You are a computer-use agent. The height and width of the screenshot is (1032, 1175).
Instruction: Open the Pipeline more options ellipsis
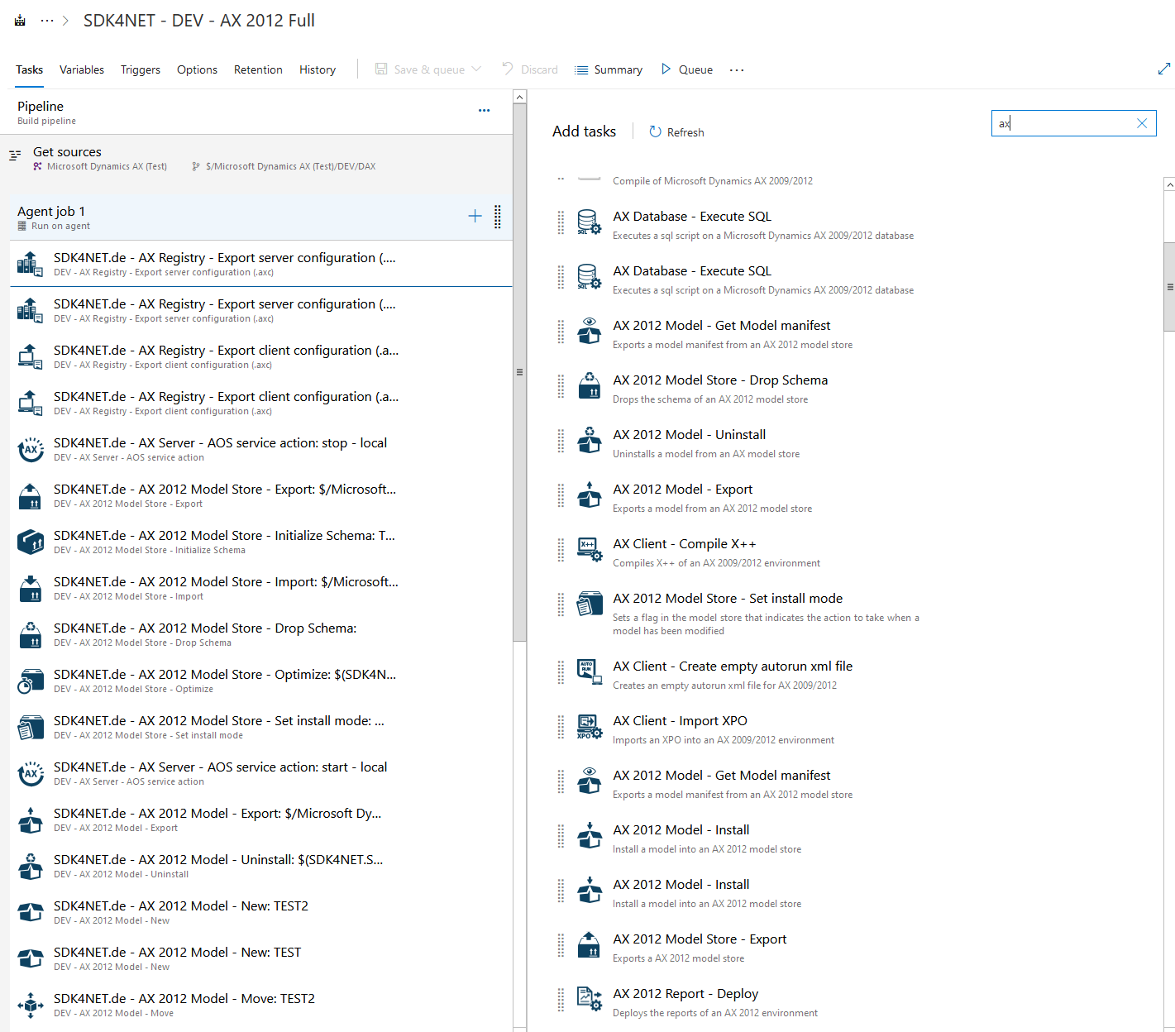click(484, 110)
